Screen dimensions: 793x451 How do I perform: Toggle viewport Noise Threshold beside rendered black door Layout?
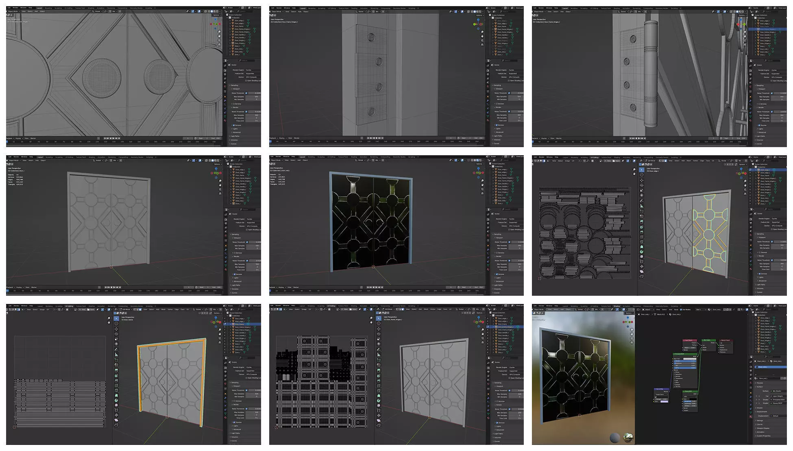click(x=509, y=242)
